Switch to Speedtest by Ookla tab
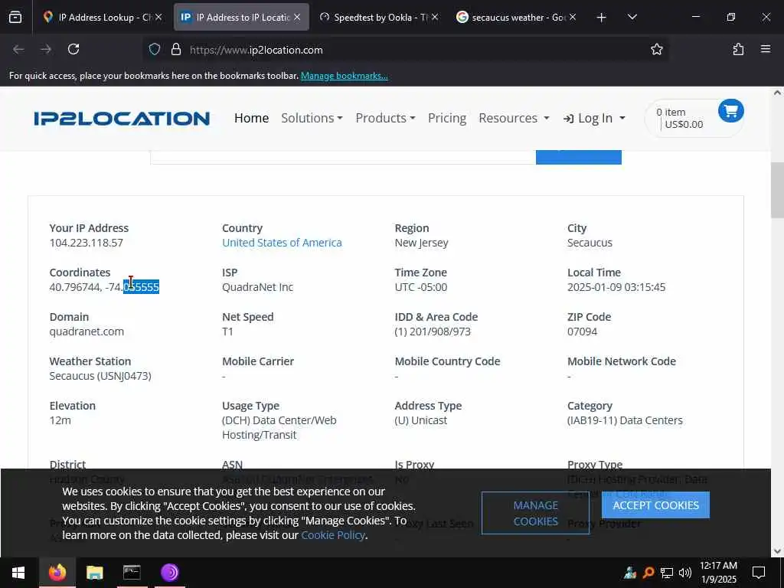This screenshot has height=588, width=784. [379, 18]
